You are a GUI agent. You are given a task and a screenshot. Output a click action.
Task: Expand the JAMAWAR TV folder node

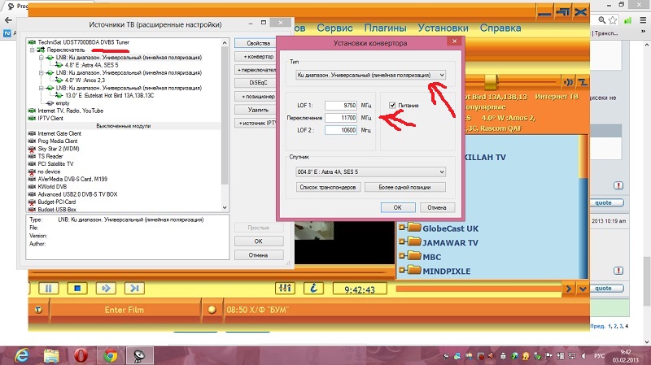(401, 242)
